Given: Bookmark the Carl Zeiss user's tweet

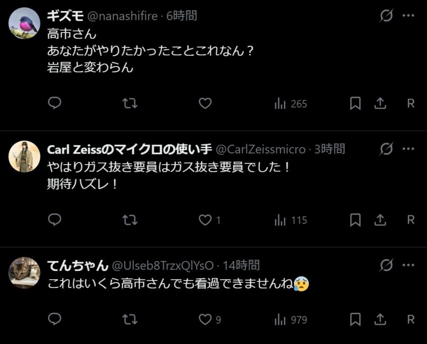Looking at the screenshot, I should (x=355, y=220).
